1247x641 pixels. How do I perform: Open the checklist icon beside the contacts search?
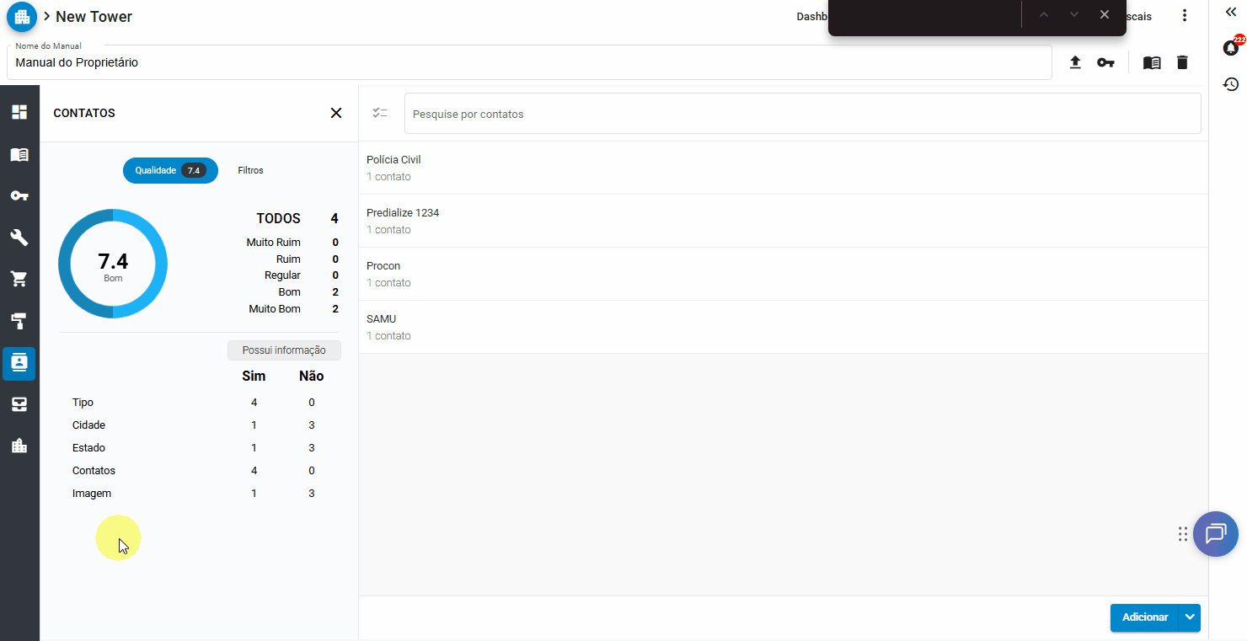coord(381,111)
